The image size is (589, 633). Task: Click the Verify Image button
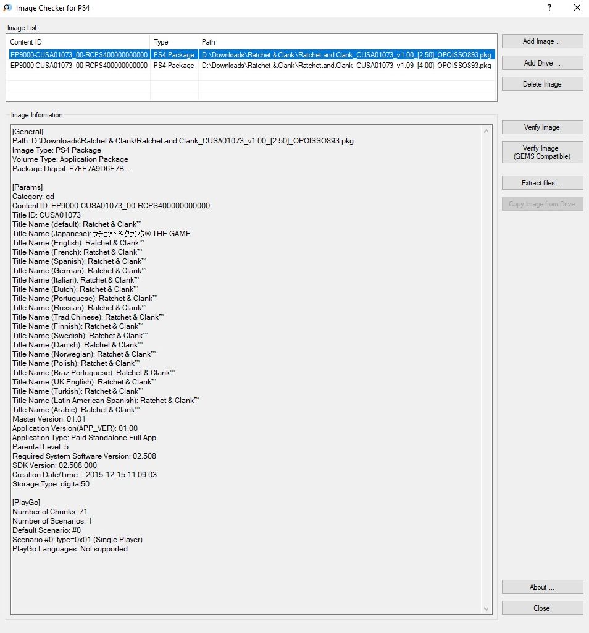(542, 127)
